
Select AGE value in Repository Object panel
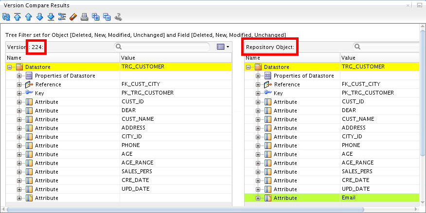tap(347, 154)
